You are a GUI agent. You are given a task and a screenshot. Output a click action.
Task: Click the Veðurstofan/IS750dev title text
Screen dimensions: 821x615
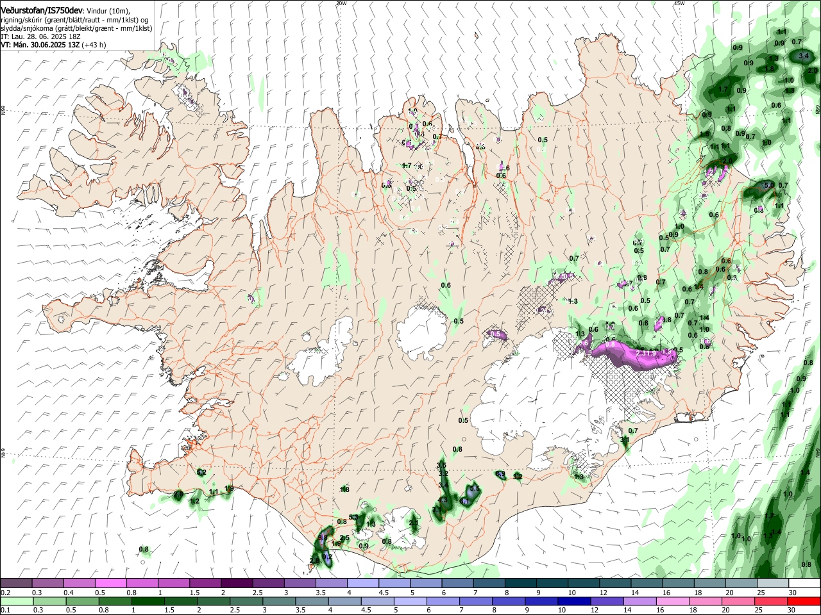pos(42,11)
